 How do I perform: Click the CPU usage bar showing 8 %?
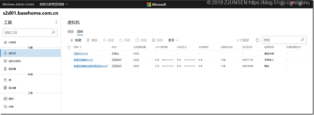tap(168, 60)
